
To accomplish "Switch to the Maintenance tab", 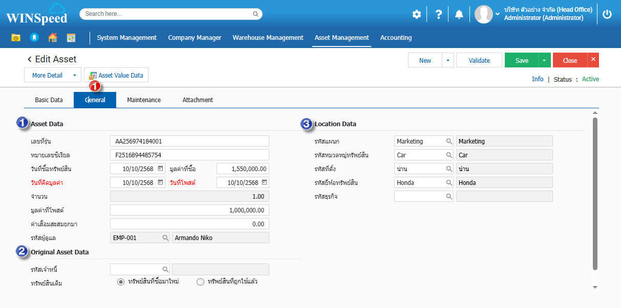I will tap(144, 100).
